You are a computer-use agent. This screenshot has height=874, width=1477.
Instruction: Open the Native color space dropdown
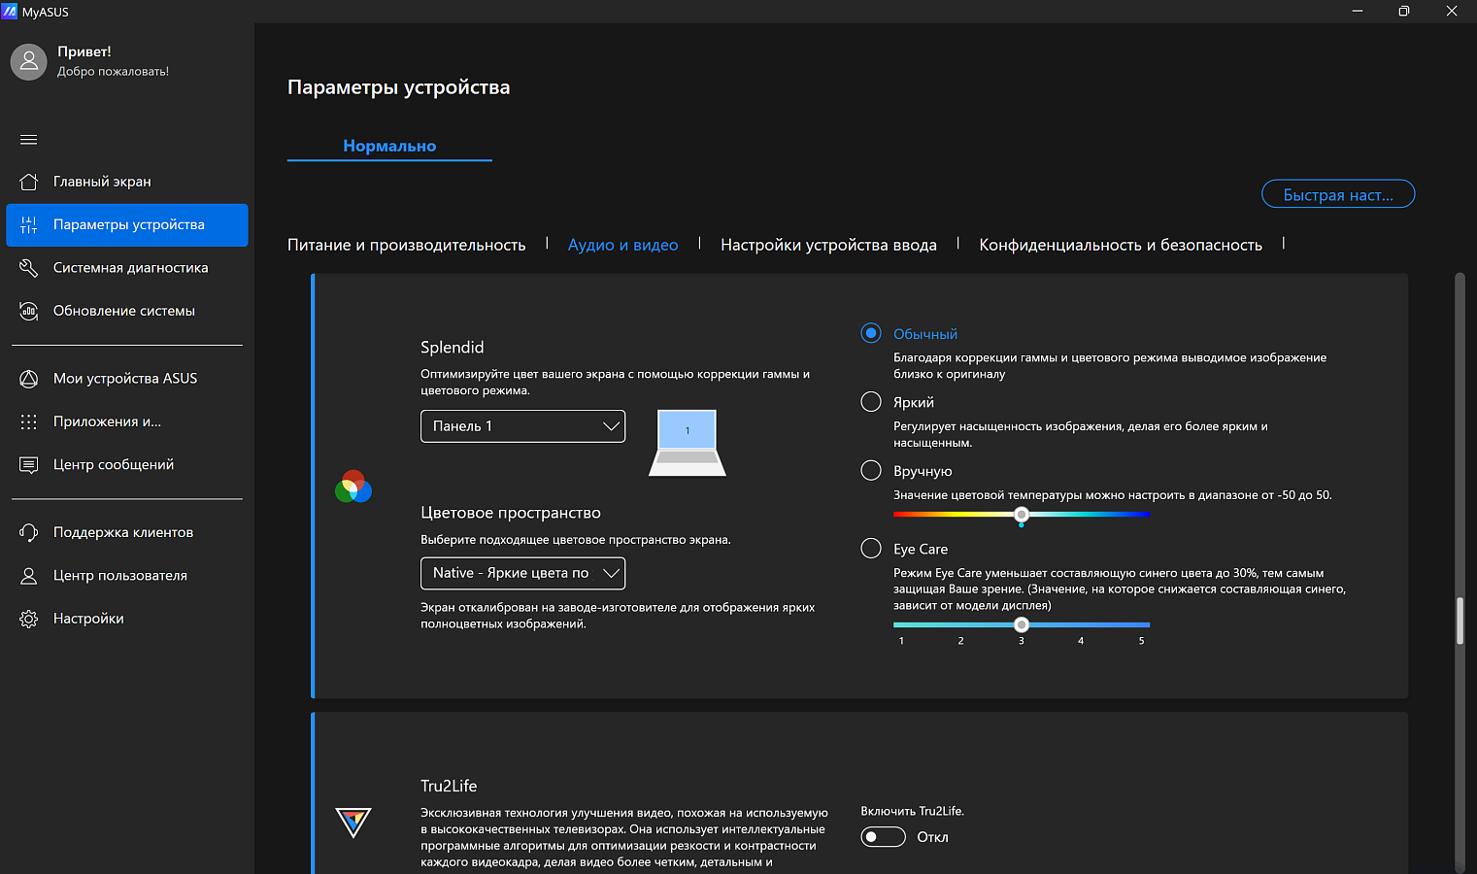pos(522,573)
